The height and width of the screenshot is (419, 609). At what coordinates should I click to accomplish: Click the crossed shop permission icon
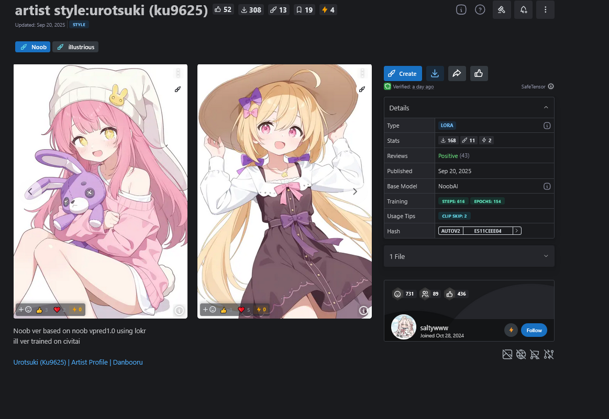click(x=535, y=354)
